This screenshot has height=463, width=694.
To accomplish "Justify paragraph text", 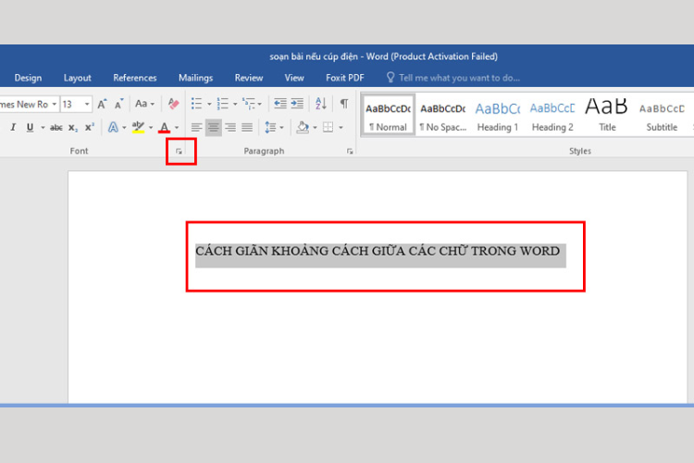I will [247, 128].
